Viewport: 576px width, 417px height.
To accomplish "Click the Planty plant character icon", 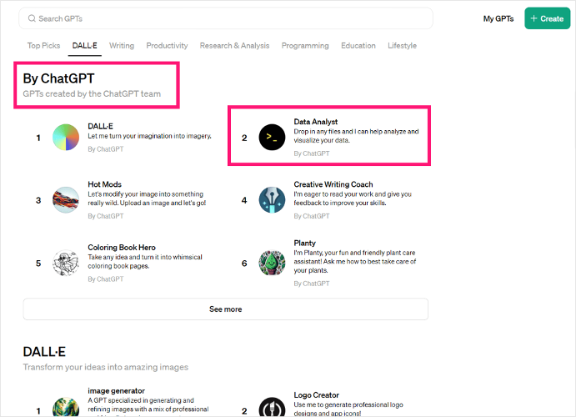I will (x=272, y=263).
